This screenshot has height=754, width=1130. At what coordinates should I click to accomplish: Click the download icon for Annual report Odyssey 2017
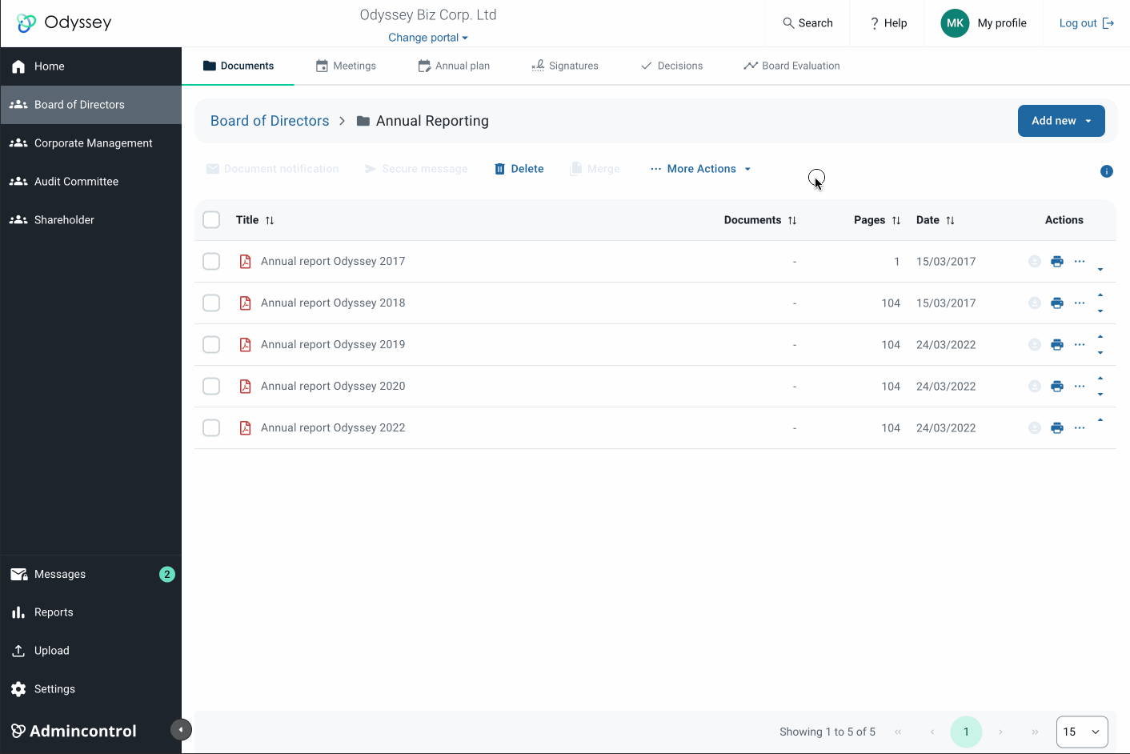[x=1035, y=262]
